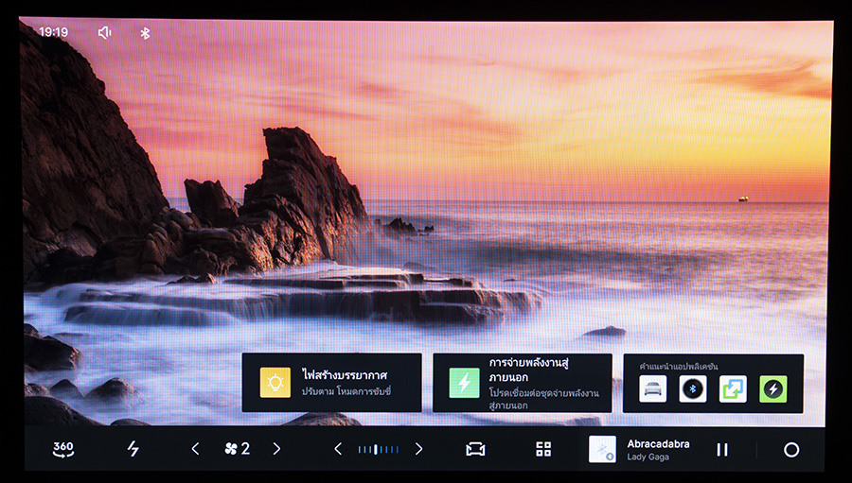Image resolution: width=852 pixels, height=483 pixels.
Task: Open the Abracadabra track title
Action: pyautogui.click(x=658, y=443)
